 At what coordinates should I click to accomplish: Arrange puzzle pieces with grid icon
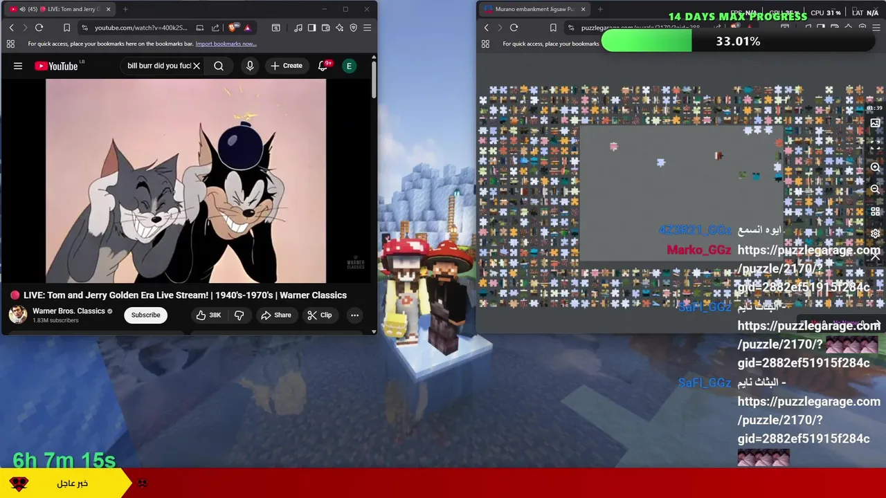(875, 211)
